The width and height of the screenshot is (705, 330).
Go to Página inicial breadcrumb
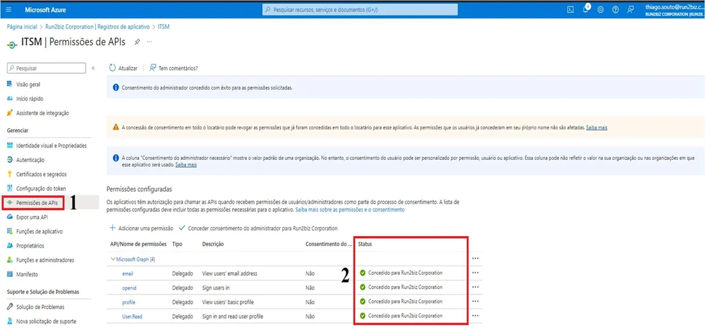[22, 27]
